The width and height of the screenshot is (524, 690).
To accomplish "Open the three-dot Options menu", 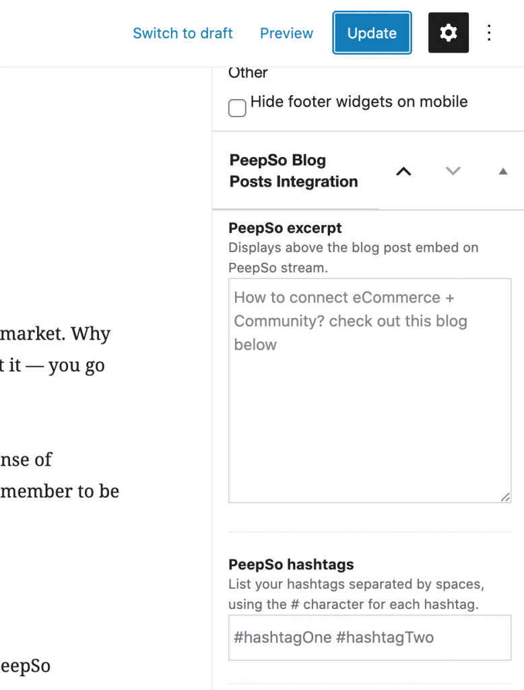I will pyautogui.click(x=489, y=33).
